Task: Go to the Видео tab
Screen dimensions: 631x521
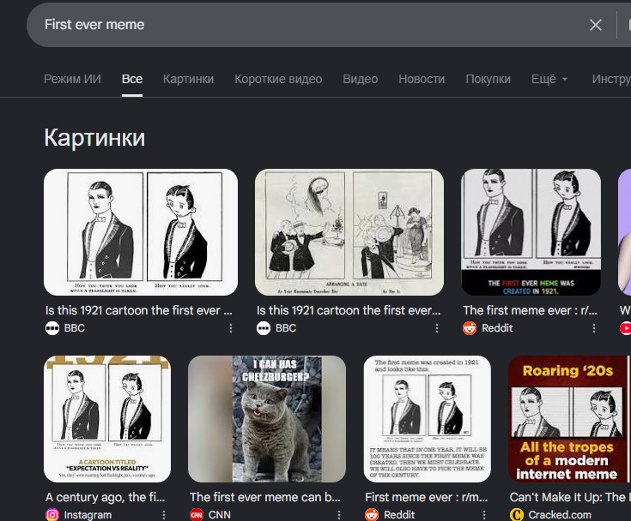Action: tap(361, 79)
